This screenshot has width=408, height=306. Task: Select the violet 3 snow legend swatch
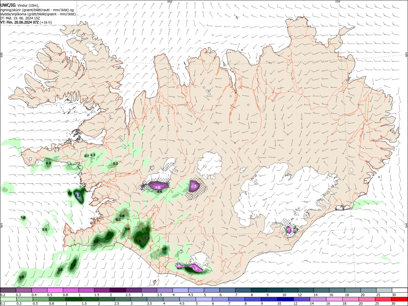[x=149, y=290]
